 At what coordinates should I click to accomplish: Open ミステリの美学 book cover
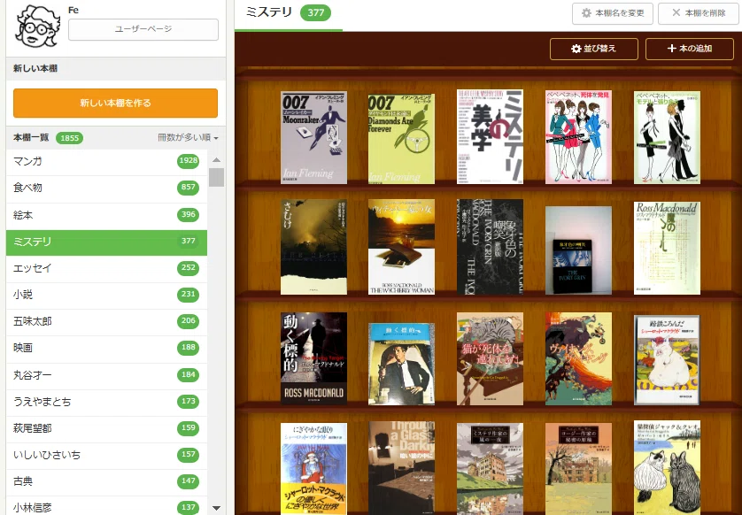490,136
